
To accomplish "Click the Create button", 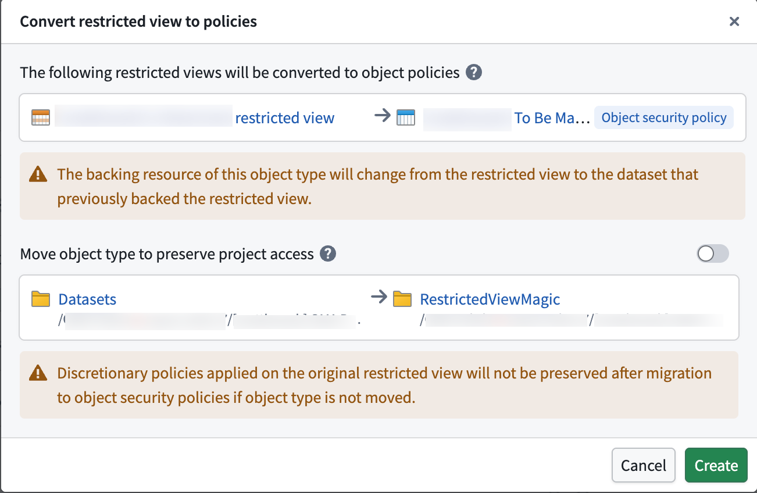I will (x=716, y=465).
